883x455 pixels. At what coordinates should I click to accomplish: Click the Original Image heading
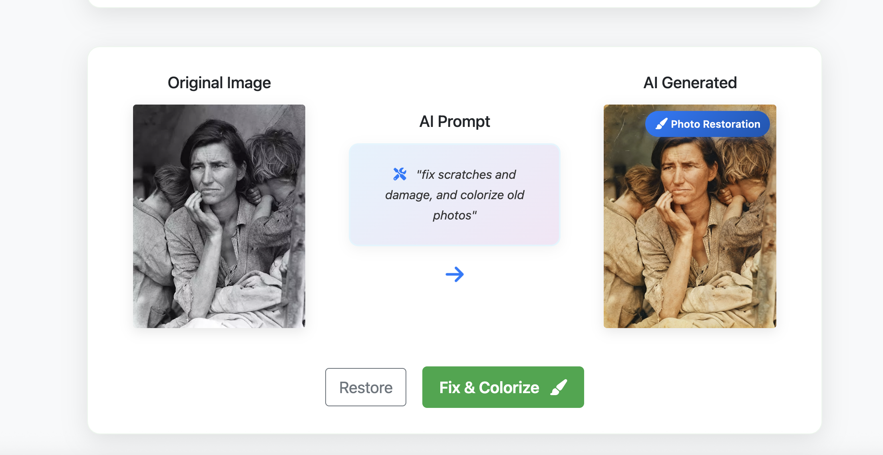(x=219, y=83)
